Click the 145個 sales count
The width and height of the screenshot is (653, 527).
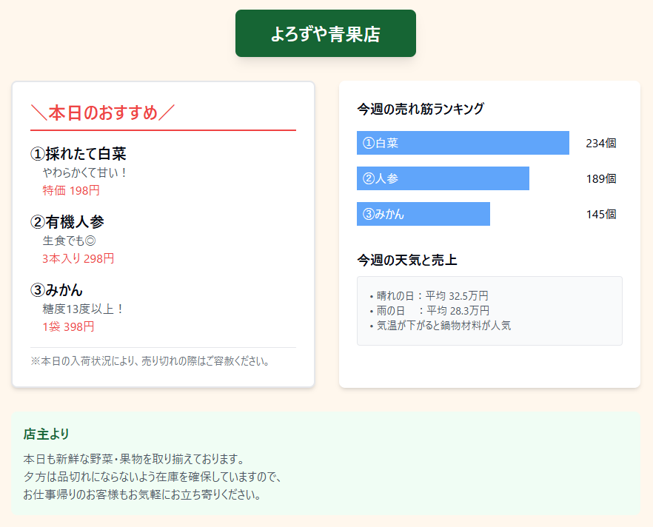tap(600, 214)
